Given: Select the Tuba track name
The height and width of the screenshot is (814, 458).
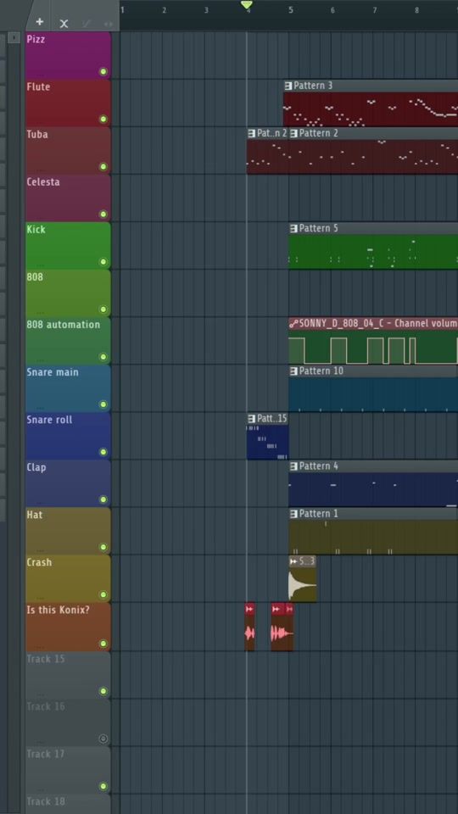Looking at the screenshot, I should point(37,135).
